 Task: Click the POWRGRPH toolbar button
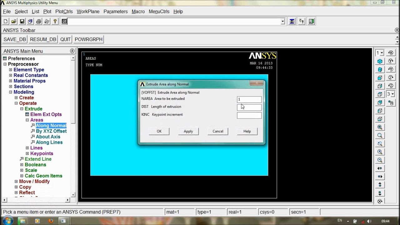[x=89, y=39]
